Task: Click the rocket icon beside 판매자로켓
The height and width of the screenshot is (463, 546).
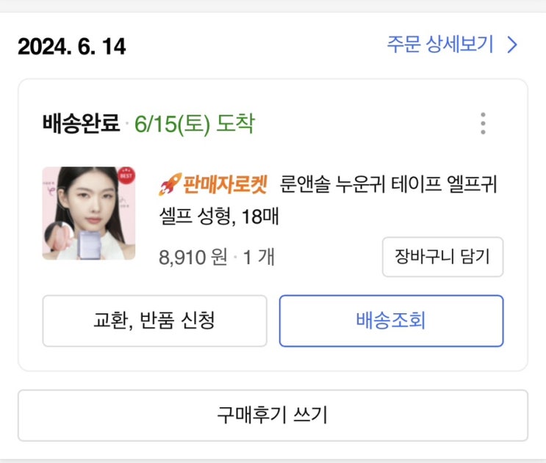Action: (x=170, y=184)
